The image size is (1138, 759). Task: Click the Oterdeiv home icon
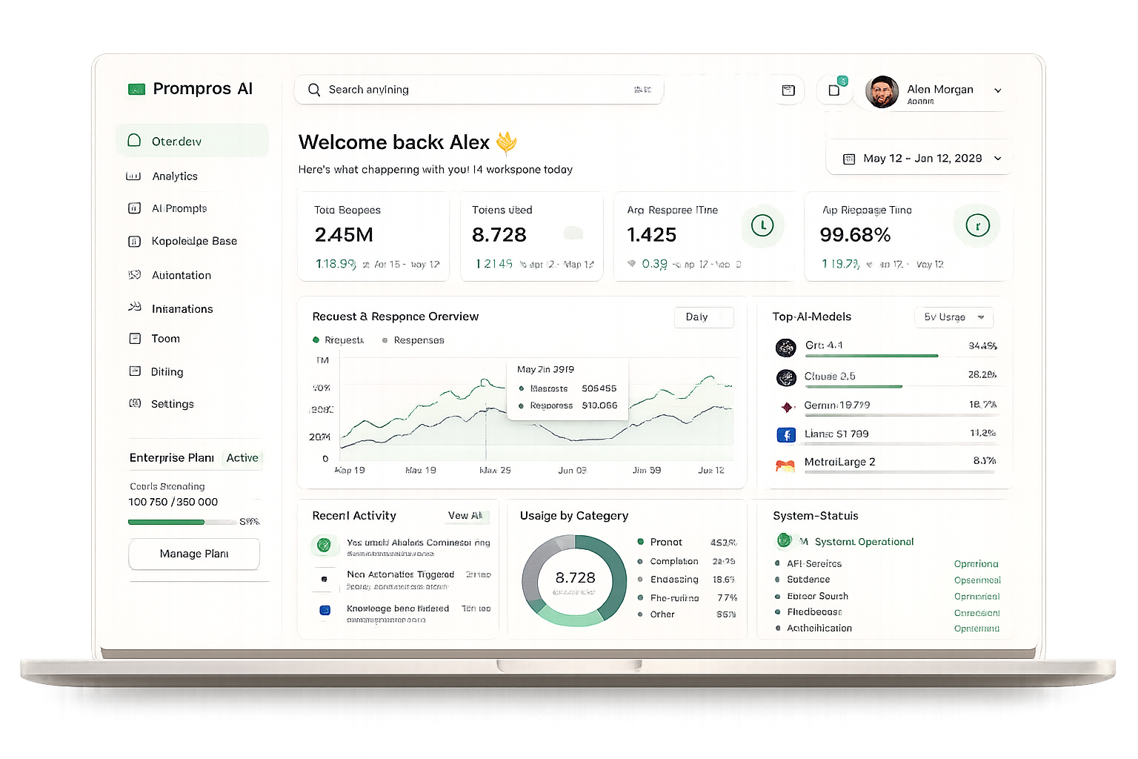[134, 140]
